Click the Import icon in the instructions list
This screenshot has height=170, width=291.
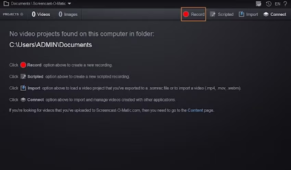tap(23, 88)
